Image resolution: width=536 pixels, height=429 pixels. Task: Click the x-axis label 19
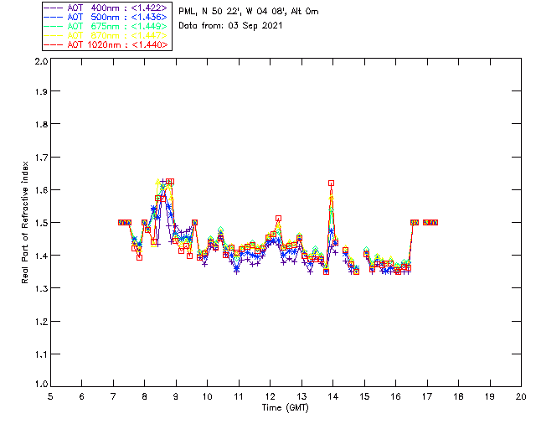[x=490, y=396]
